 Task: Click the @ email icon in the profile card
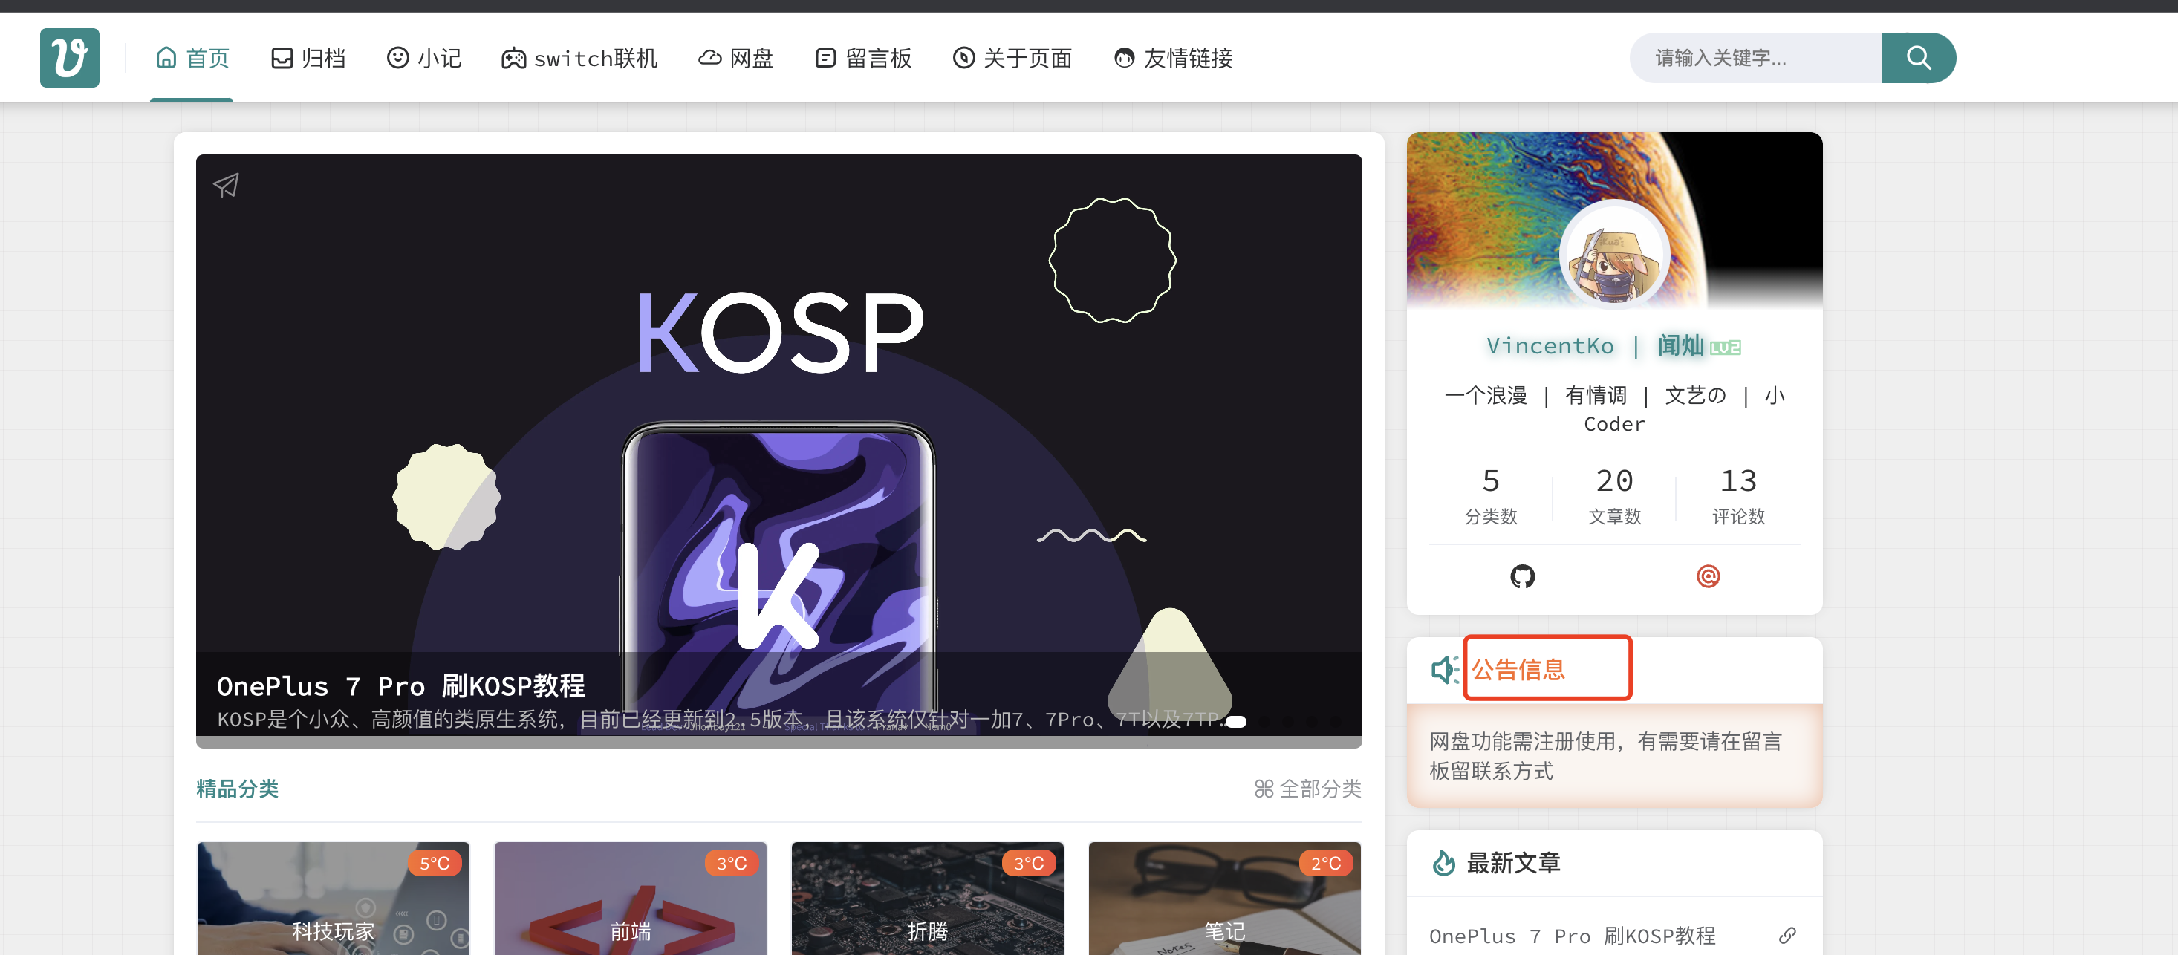[1708, 576]
